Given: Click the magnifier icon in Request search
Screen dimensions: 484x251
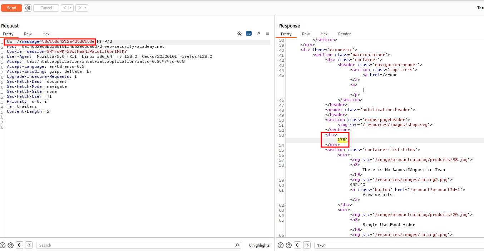Looking at the screenshot, I should 237,245.
